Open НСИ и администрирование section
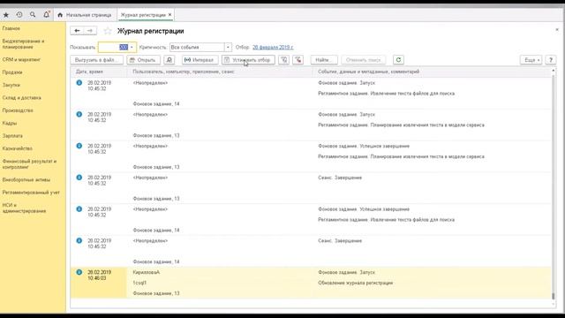The image size is (565, 318). 24,208
